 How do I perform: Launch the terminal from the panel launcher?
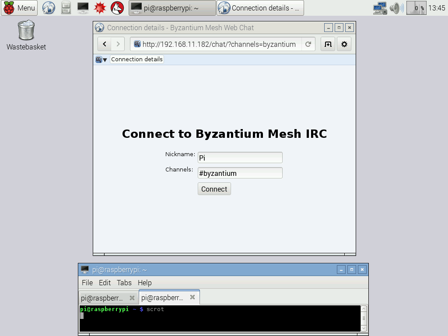coord(83,8)
